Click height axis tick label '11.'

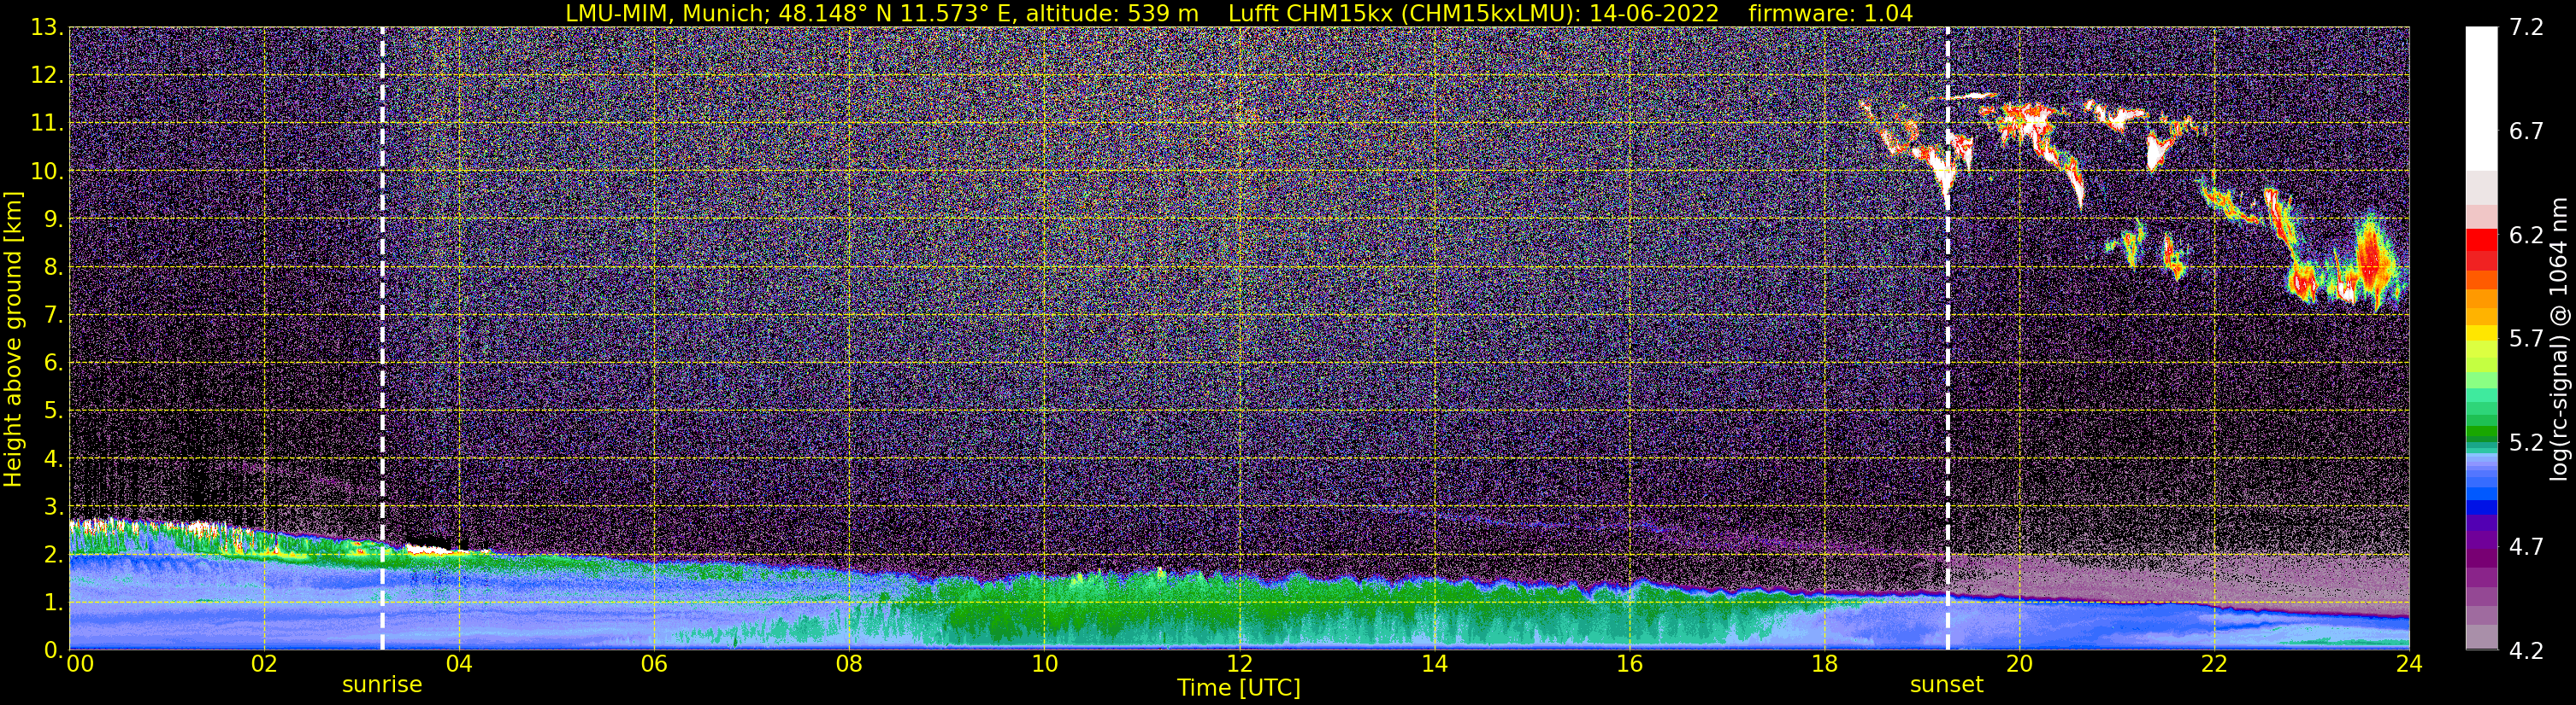pyautogui.click(x=47, y=124)
